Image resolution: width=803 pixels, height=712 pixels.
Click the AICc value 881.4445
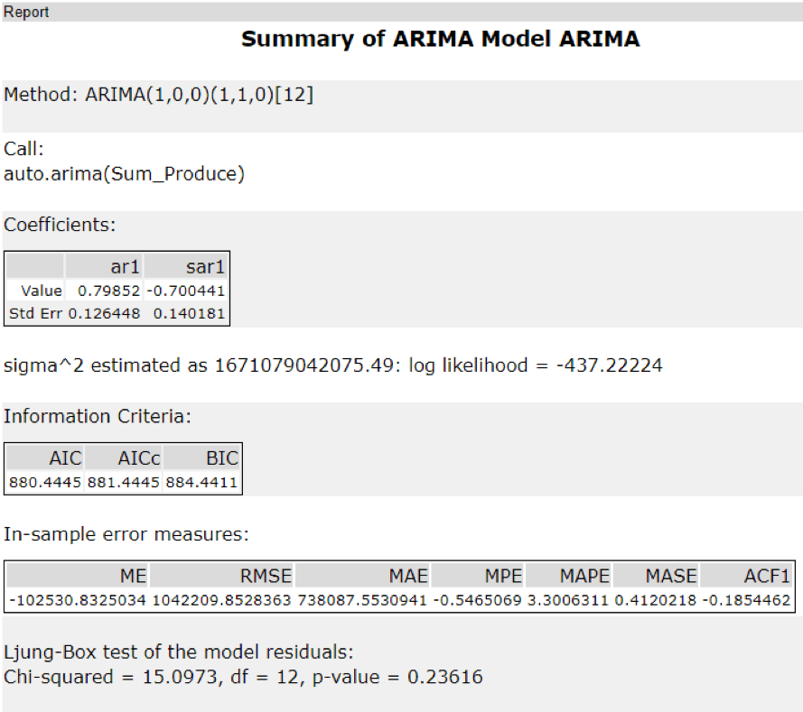[123, 482]
